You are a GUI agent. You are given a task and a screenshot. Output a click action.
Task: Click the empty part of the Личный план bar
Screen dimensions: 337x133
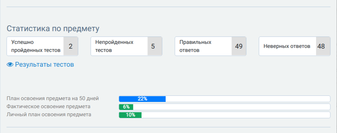236,115
